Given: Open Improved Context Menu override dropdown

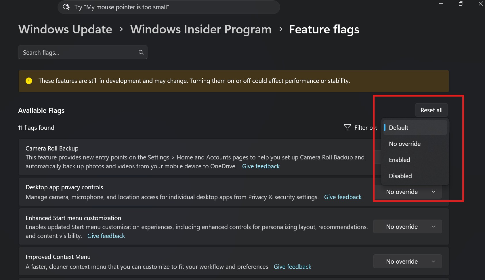Looking at the screenshot, I should [408, 262].
